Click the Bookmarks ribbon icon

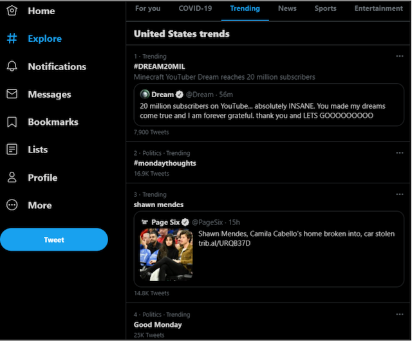12,122
